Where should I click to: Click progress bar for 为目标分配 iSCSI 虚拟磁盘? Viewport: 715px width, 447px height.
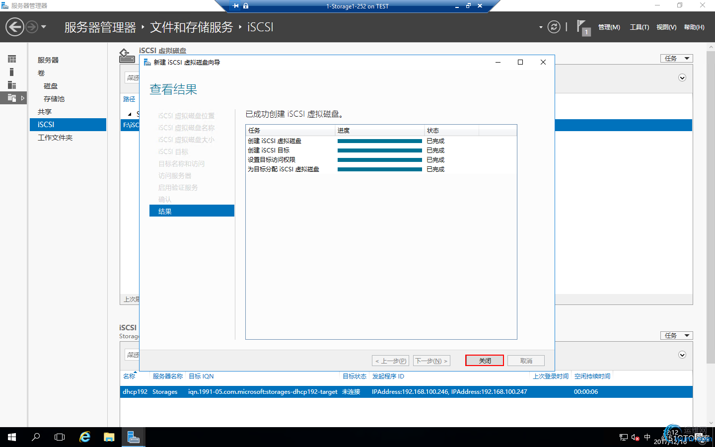point(380,169)
